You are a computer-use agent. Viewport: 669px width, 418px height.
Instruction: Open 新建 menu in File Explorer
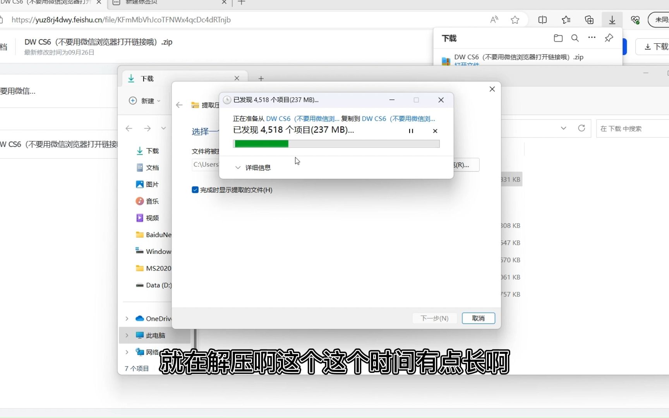(x=144, y=101)
